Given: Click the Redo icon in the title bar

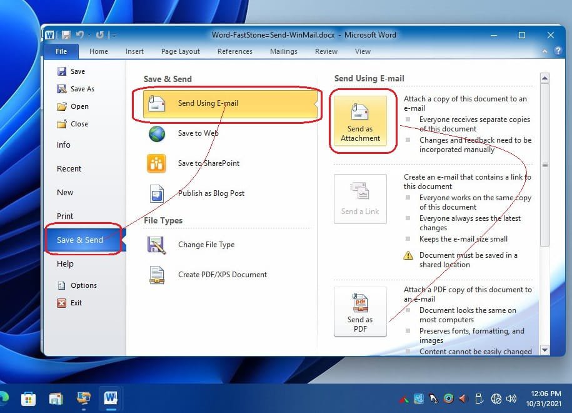Looking at the screenshot, I should point(99,35).
